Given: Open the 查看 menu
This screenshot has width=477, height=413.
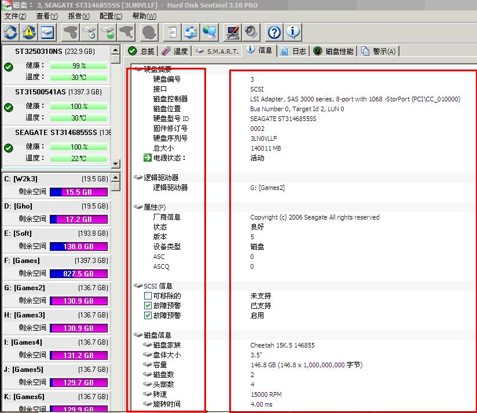Looking at the screenshot, I should [x=47, y=16].
